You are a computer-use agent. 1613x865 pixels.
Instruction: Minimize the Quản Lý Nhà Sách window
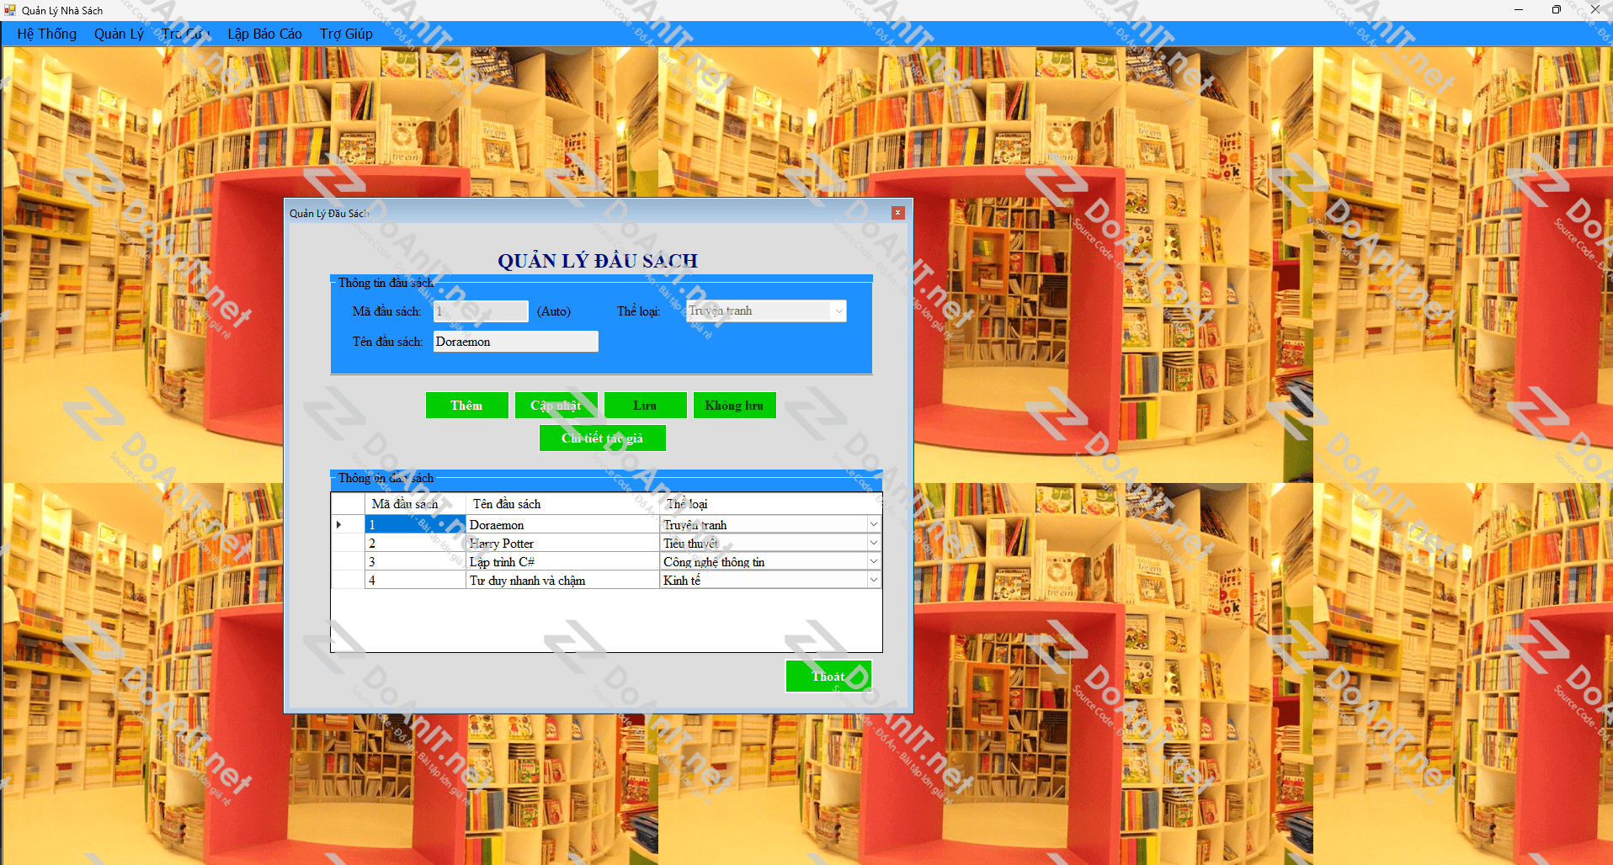[x=1519, y=10]
